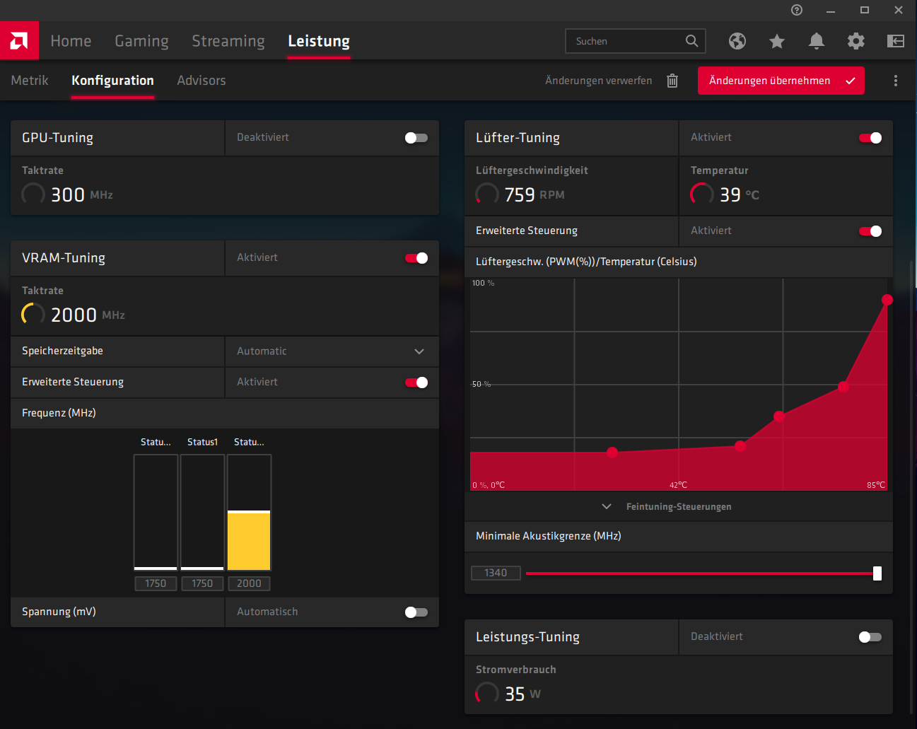Viewport: 917px width, 729px height.
Task: Open the three-dot more options menu
Action: [896, 81]
